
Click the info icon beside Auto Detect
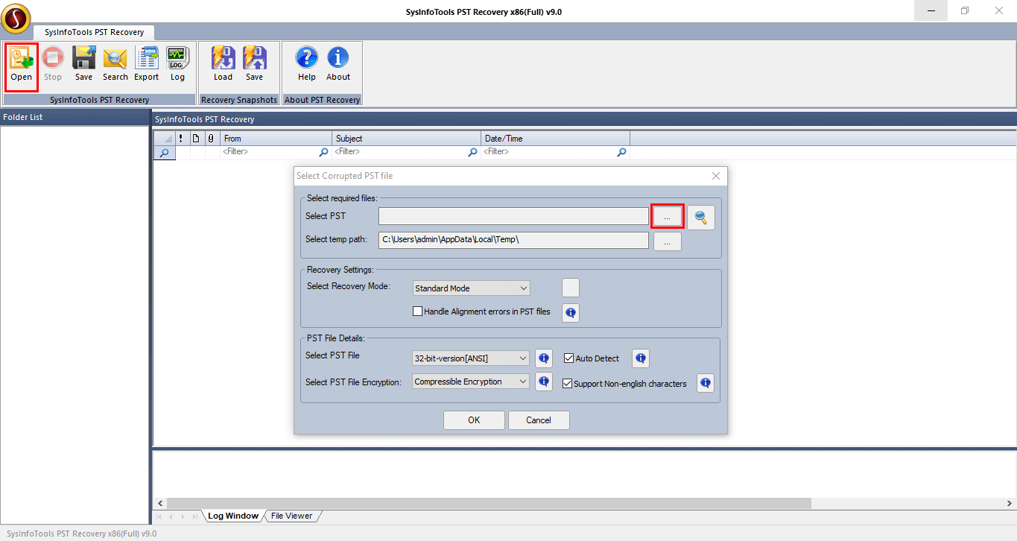coord(641,358)
